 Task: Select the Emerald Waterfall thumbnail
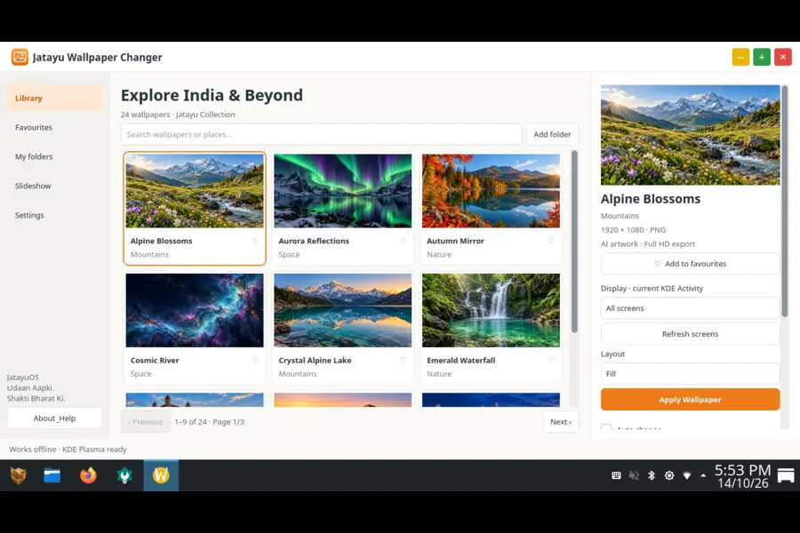(491, 310)
